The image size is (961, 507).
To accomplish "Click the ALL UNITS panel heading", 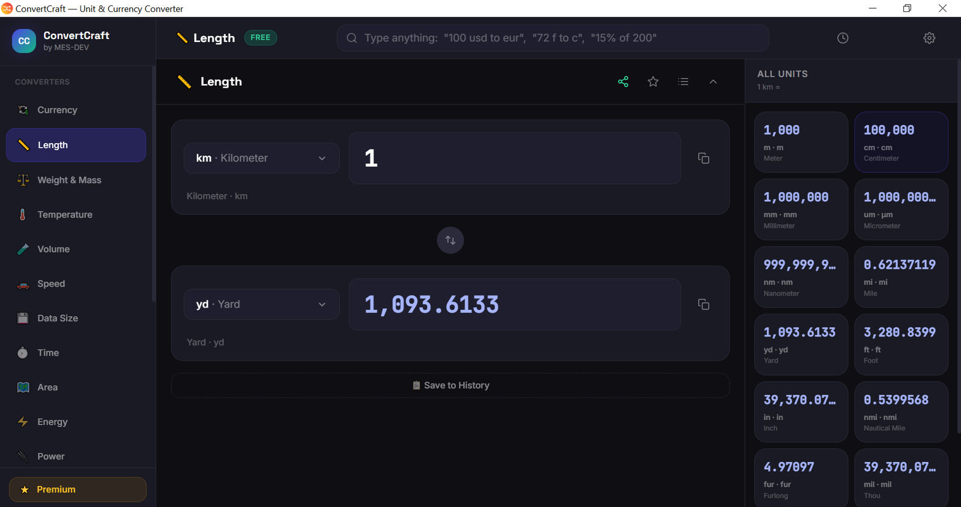I will [x=783, y=74].
